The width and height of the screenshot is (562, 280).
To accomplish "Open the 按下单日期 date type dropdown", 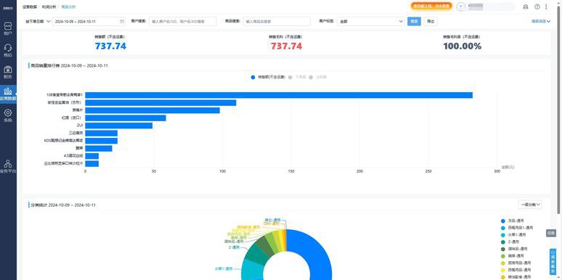I will (38, 22).
